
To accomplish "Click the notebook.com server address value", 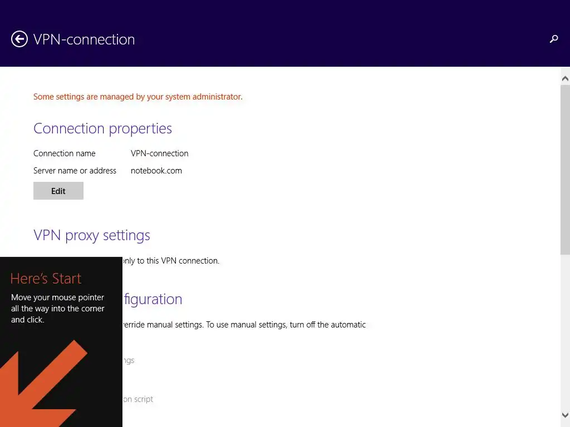I will click(156, 171).
